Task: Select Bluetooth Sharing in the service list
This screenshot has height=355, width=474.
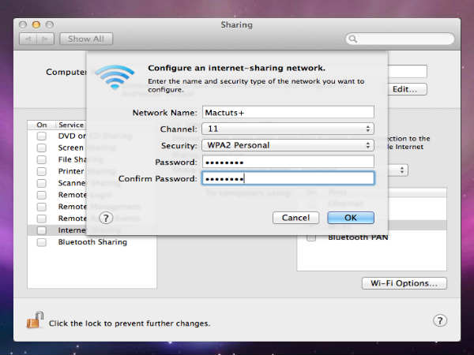Action: 92,242
